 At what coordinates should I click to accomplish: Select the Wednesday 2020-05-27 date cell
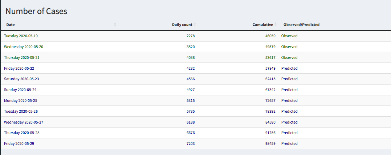click(24, 122)
